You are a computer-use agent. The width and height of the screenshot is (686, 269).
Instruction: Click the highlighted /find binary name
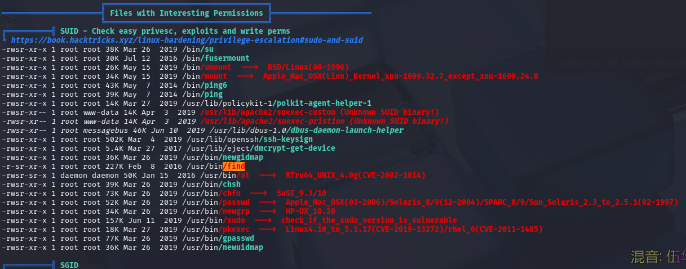tap(233, 166)
